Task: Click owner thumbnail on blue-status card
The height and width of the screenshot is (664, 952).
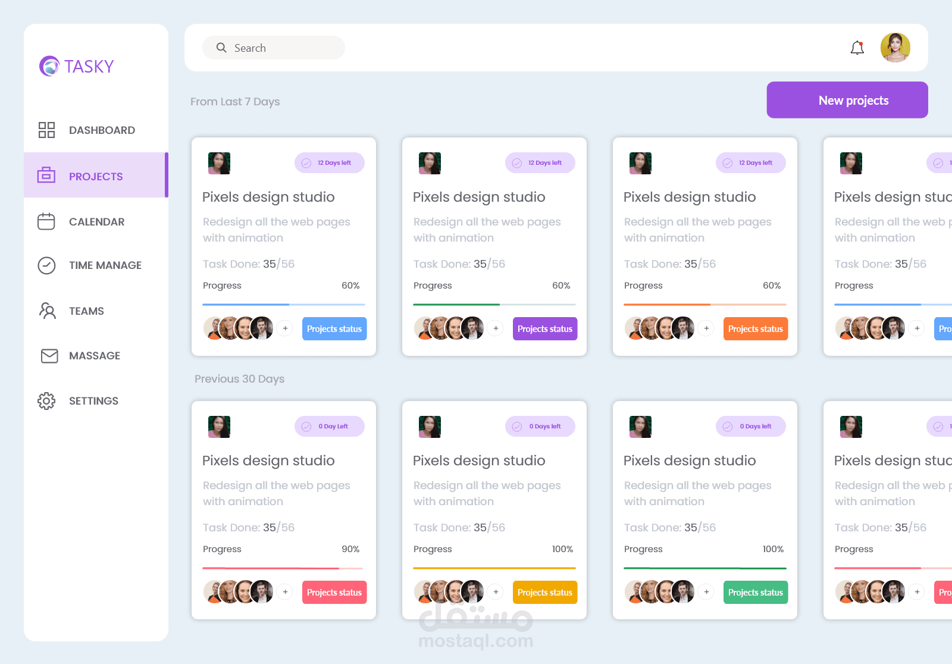Action: [x=219, y=163]
